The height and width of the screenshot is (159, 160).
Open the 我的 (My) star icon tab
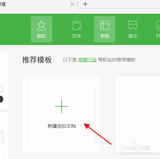(42, 29)
